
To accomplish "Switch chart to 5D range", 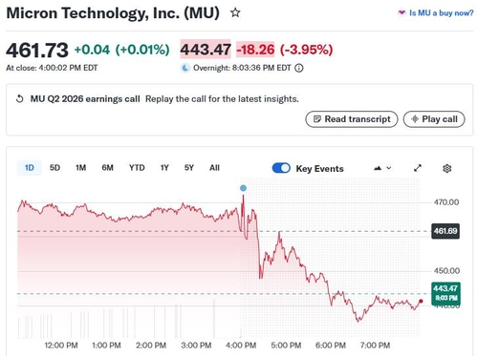I will (54, 168).
